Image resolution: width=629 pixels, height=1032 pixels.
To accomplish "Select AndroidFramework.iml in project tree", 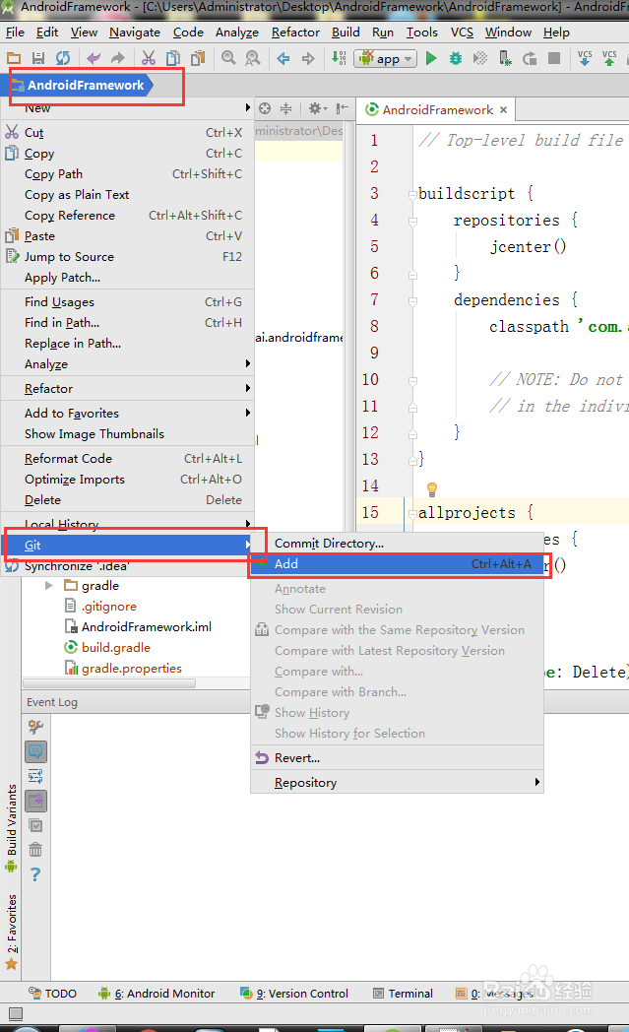I will 146,627.
